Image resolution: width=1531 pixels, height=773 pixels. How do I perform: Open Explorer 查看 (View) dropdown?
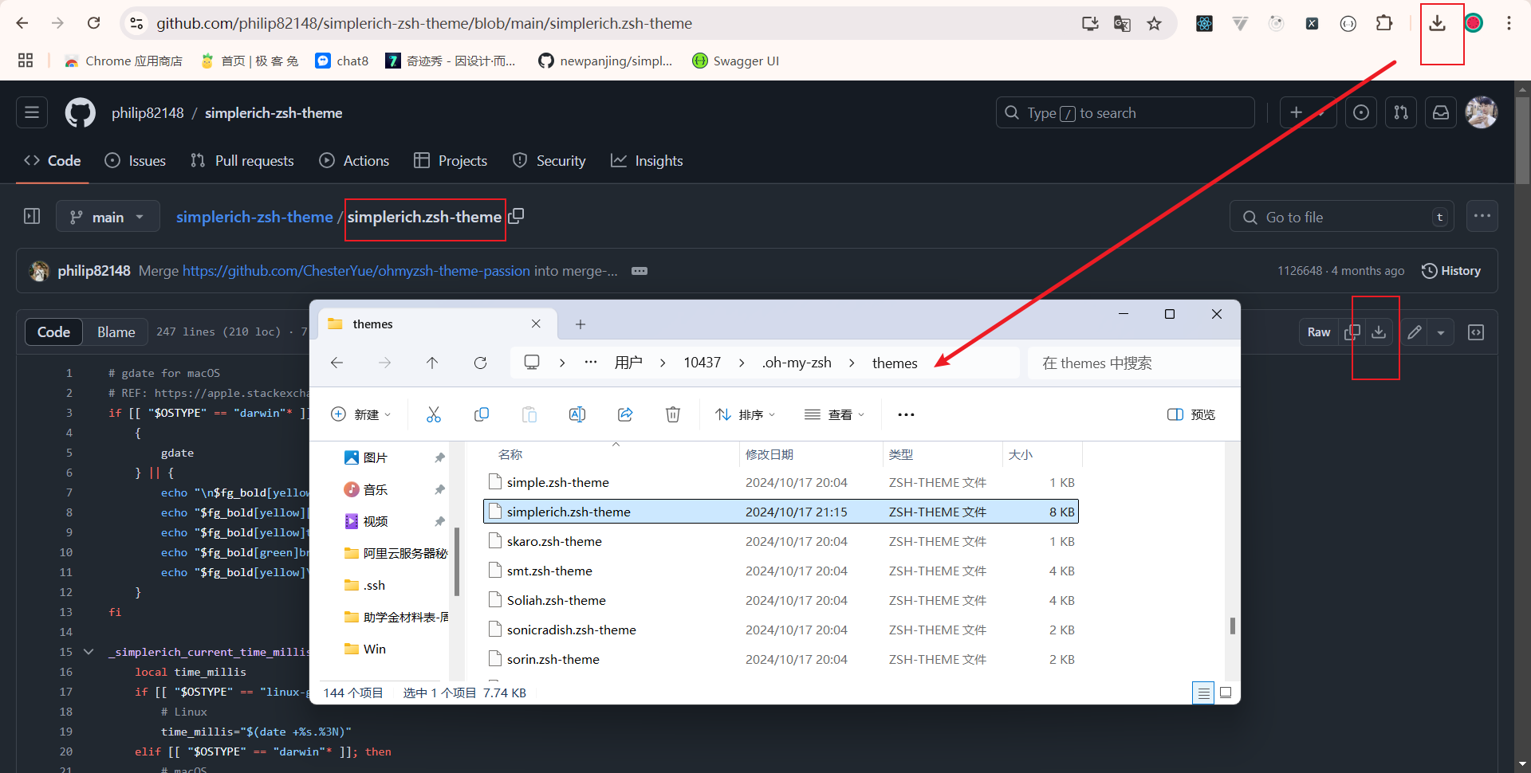[x=834, y=414]
